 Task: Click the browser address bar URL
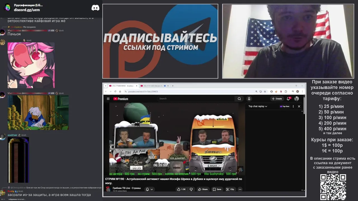[143, 92]
